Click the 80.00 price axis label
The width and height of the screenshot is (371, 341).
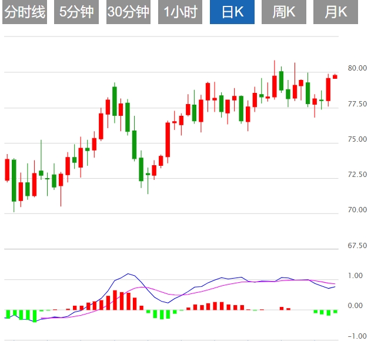click(x=357, y=68)
